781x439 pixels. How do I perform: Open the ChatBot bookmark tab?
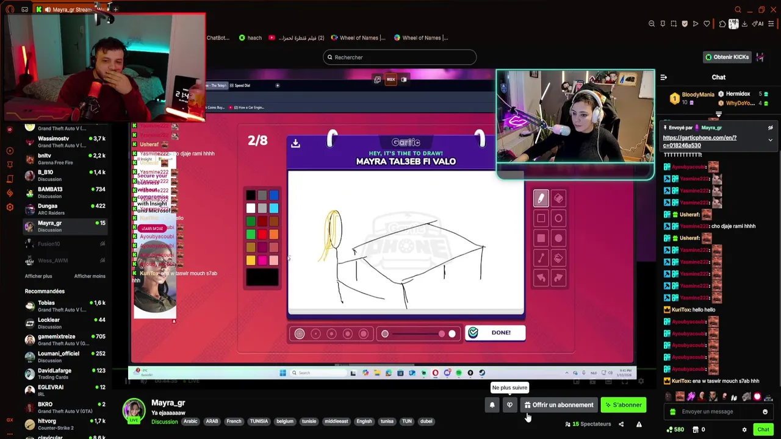pos(218,38)
